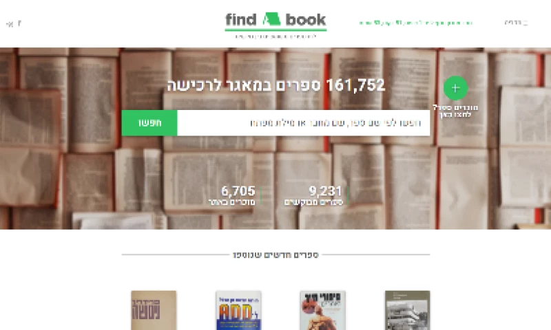The image size is (551, 330).
Task: Click the green חפשו search button
Action: point(149,123)
